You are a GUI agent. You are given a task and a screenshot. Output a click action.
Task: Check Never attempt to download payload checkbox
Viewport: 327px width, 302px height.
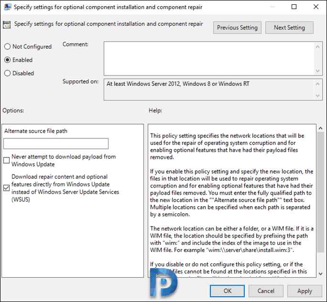click(x=7, y=160)
